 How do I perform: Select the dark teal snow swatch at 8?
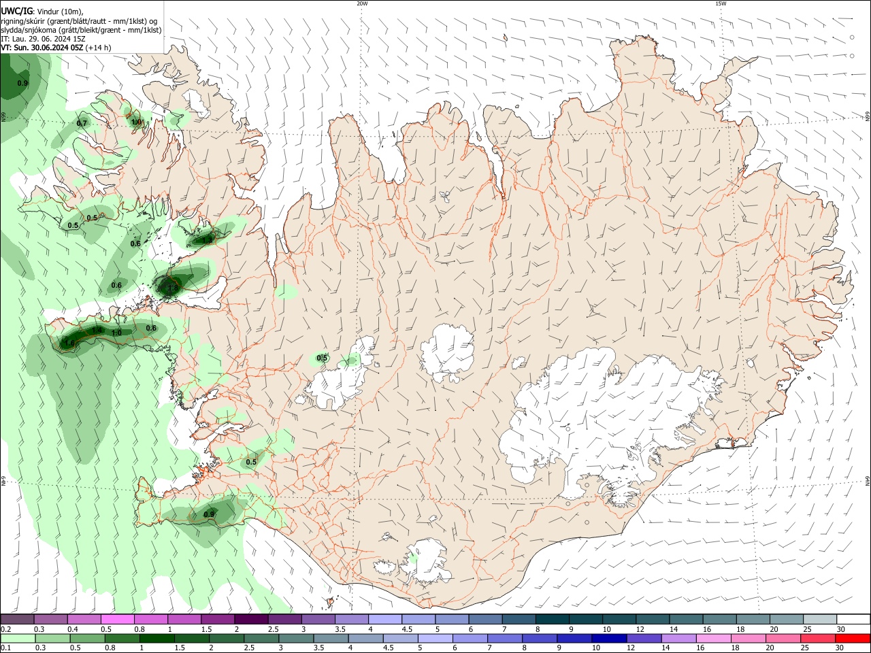click(x=553, y=619)
